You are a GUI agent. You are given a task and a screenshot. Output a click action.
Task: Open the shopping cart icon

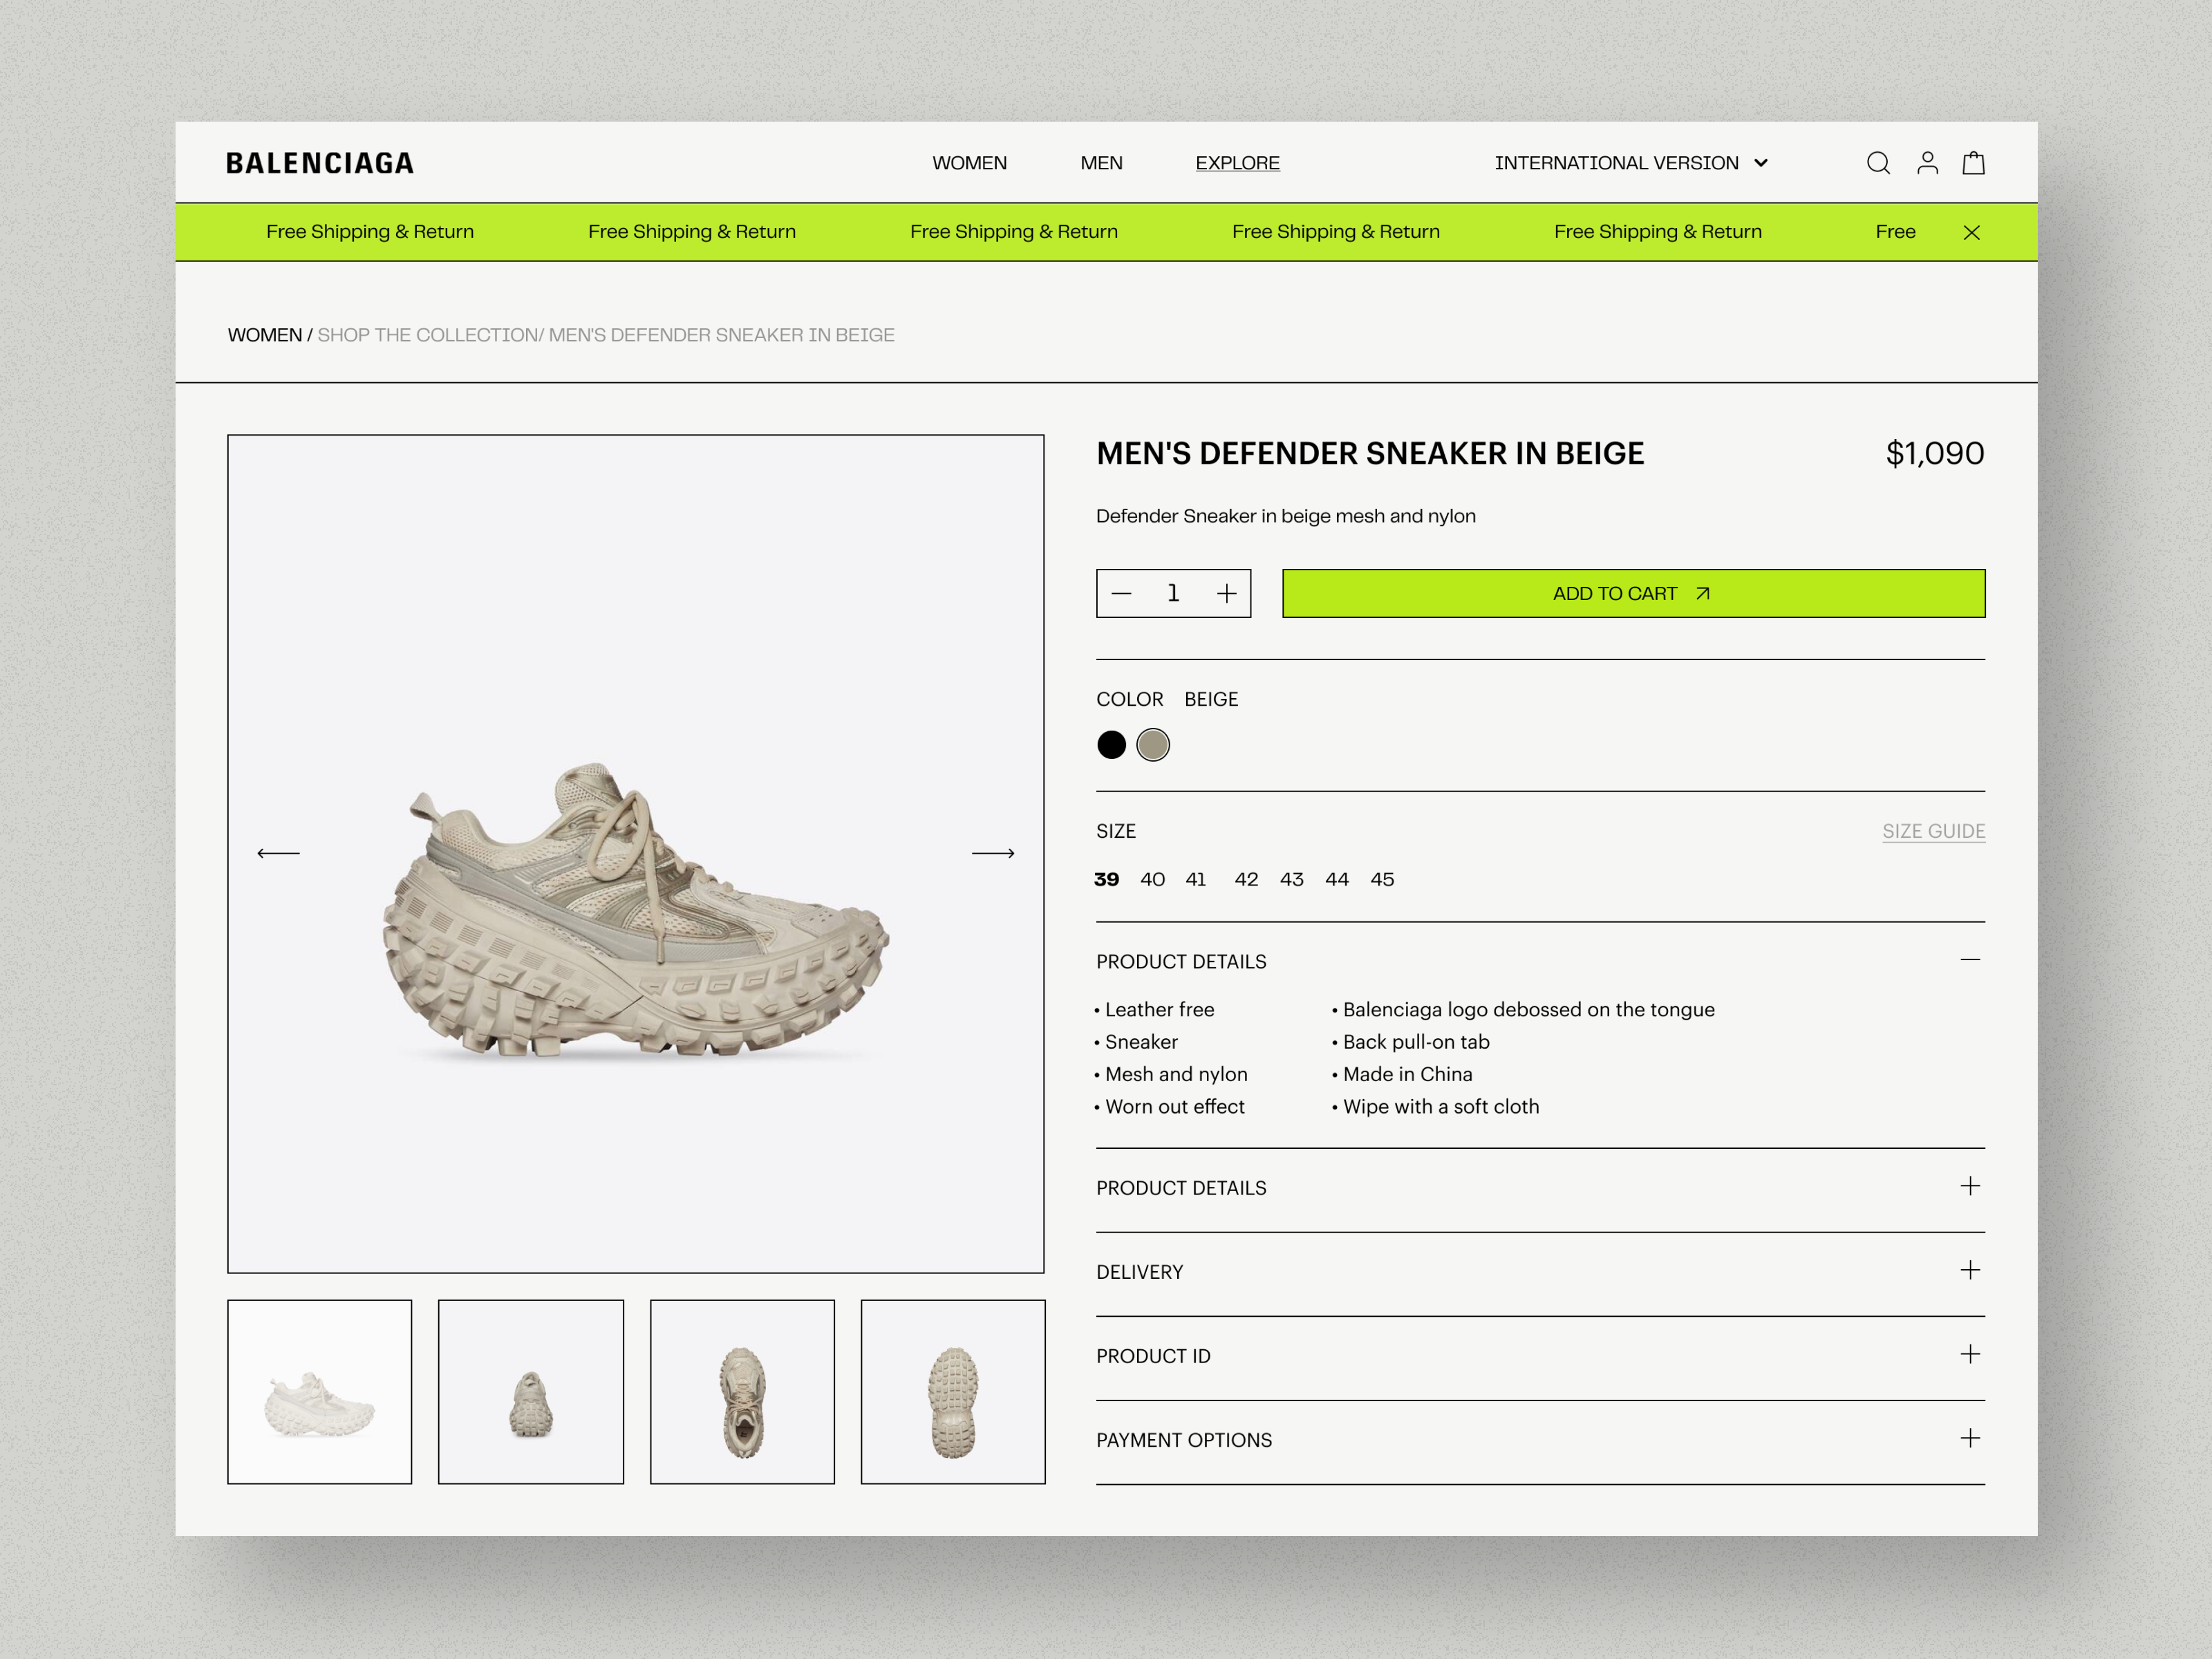click(1974, 162)
